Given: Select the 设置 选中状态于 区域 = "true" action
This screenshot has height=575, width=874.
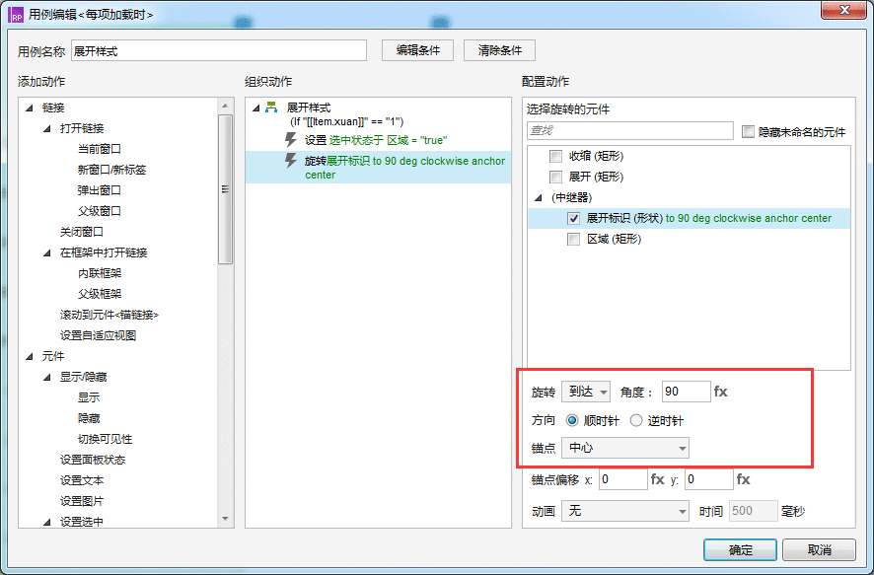Looking at the screenshot, I should pyautogui.click(x=376, y=140).
